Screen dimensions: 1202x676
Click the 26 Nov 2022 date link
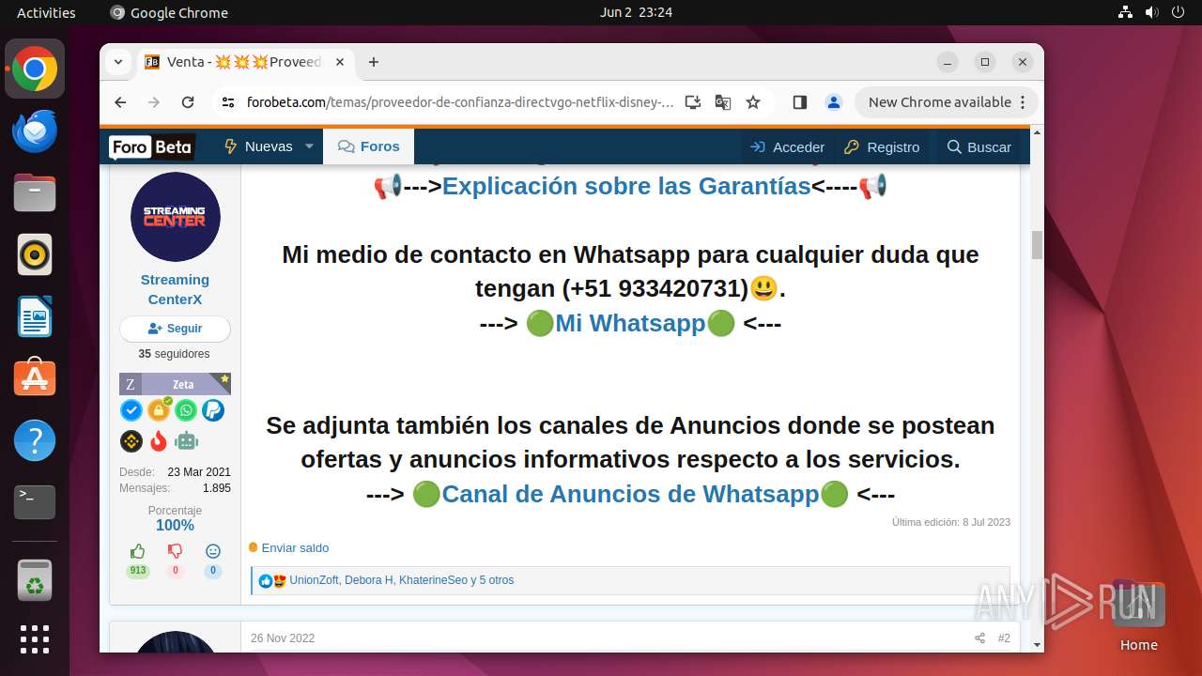tap(283, 638)
